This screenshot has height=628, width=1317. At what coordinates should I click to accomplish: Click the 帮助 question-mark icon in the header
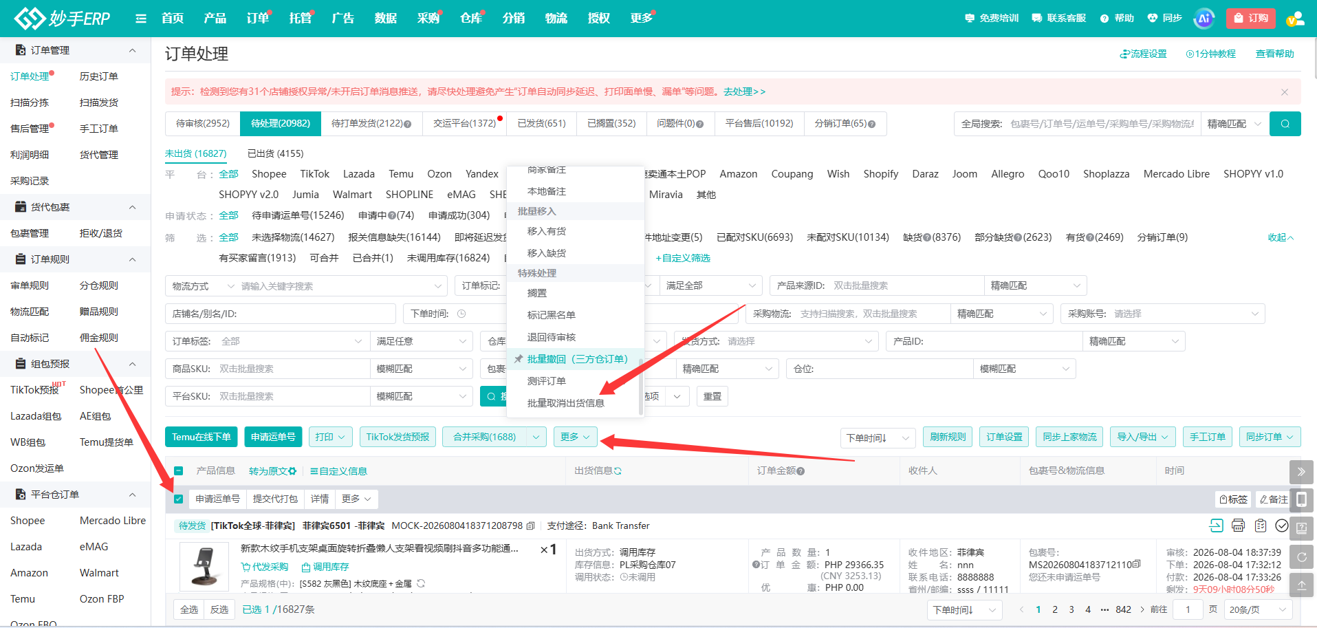[x=1104, y=19]
